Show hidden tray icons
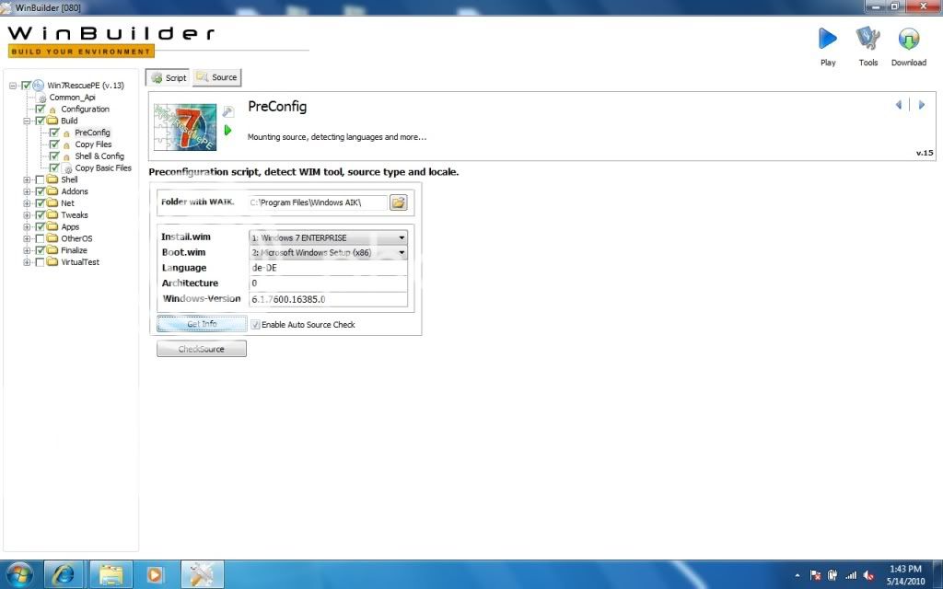 click(x=797, y=575)
